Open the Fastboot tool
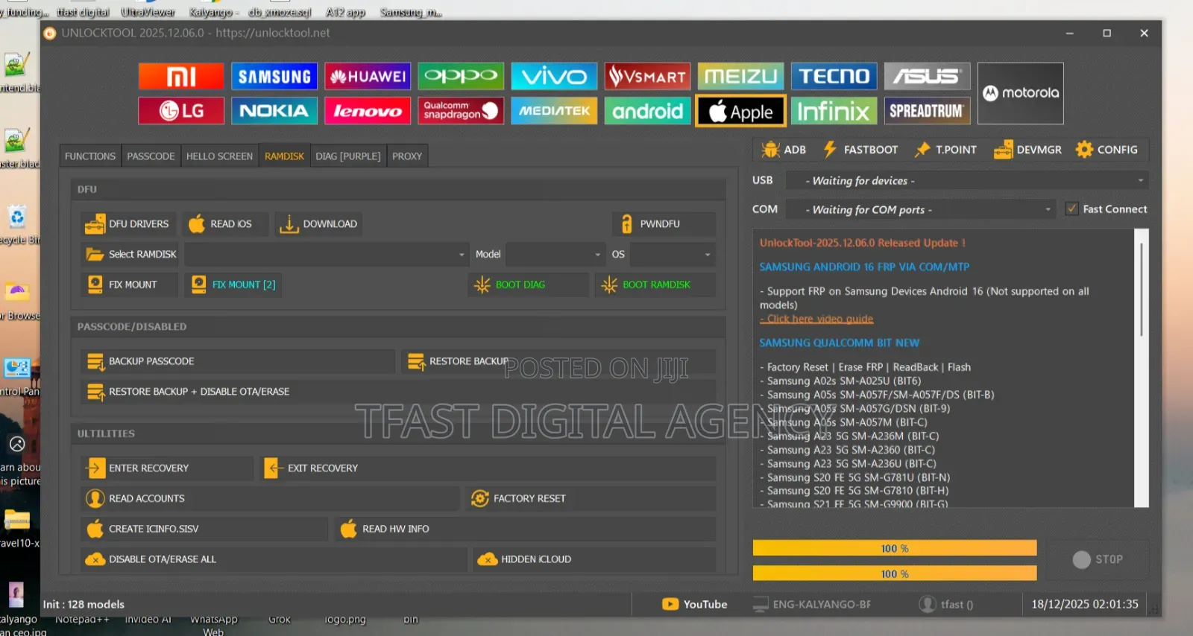1193x636 pixels. 860,150
